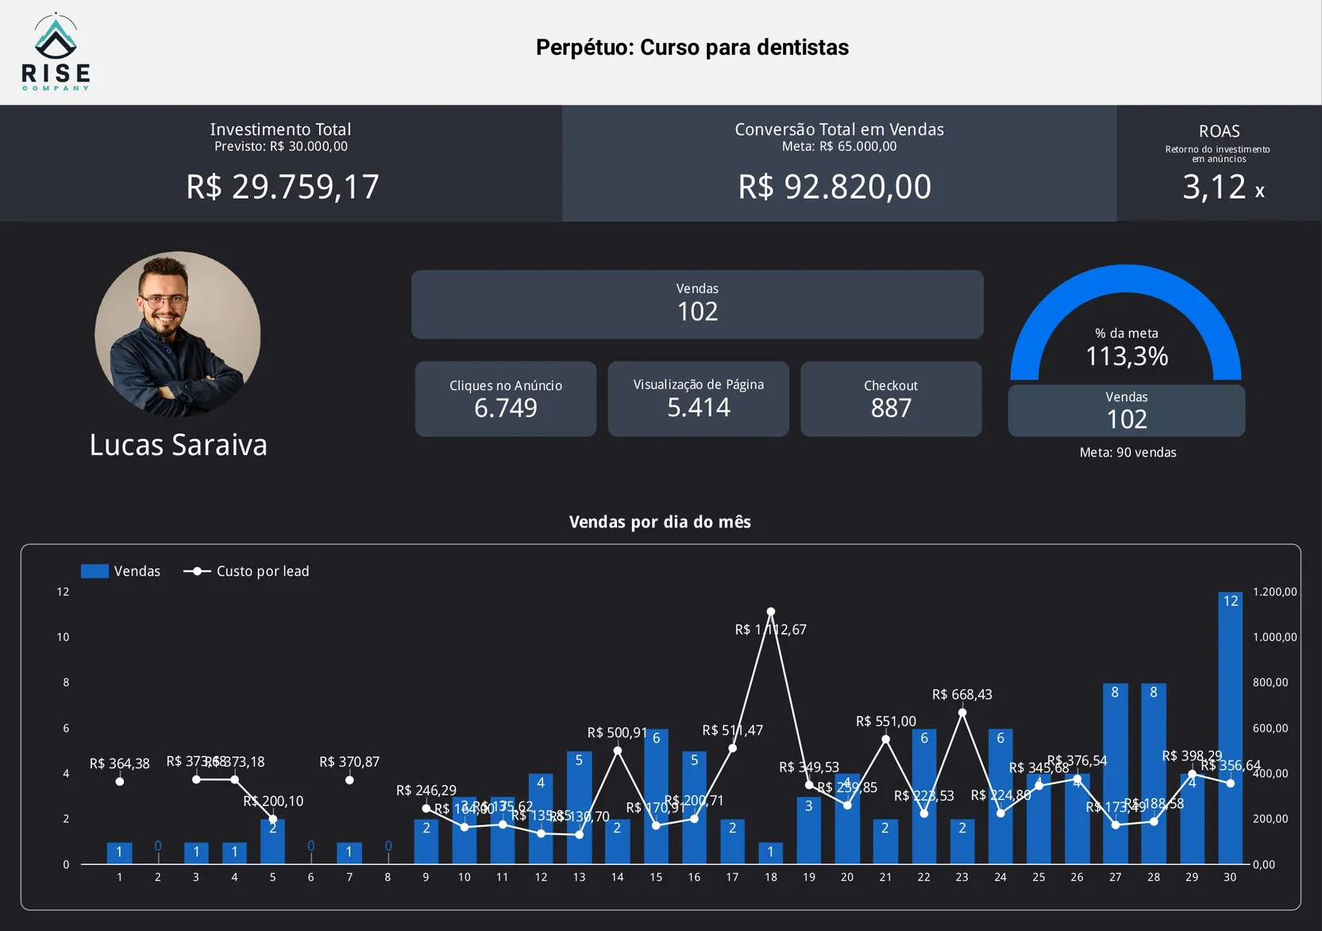Click the Rise Company logo
The width and height of the screenshot is (1322, 931).
click(x=56, y=52)
